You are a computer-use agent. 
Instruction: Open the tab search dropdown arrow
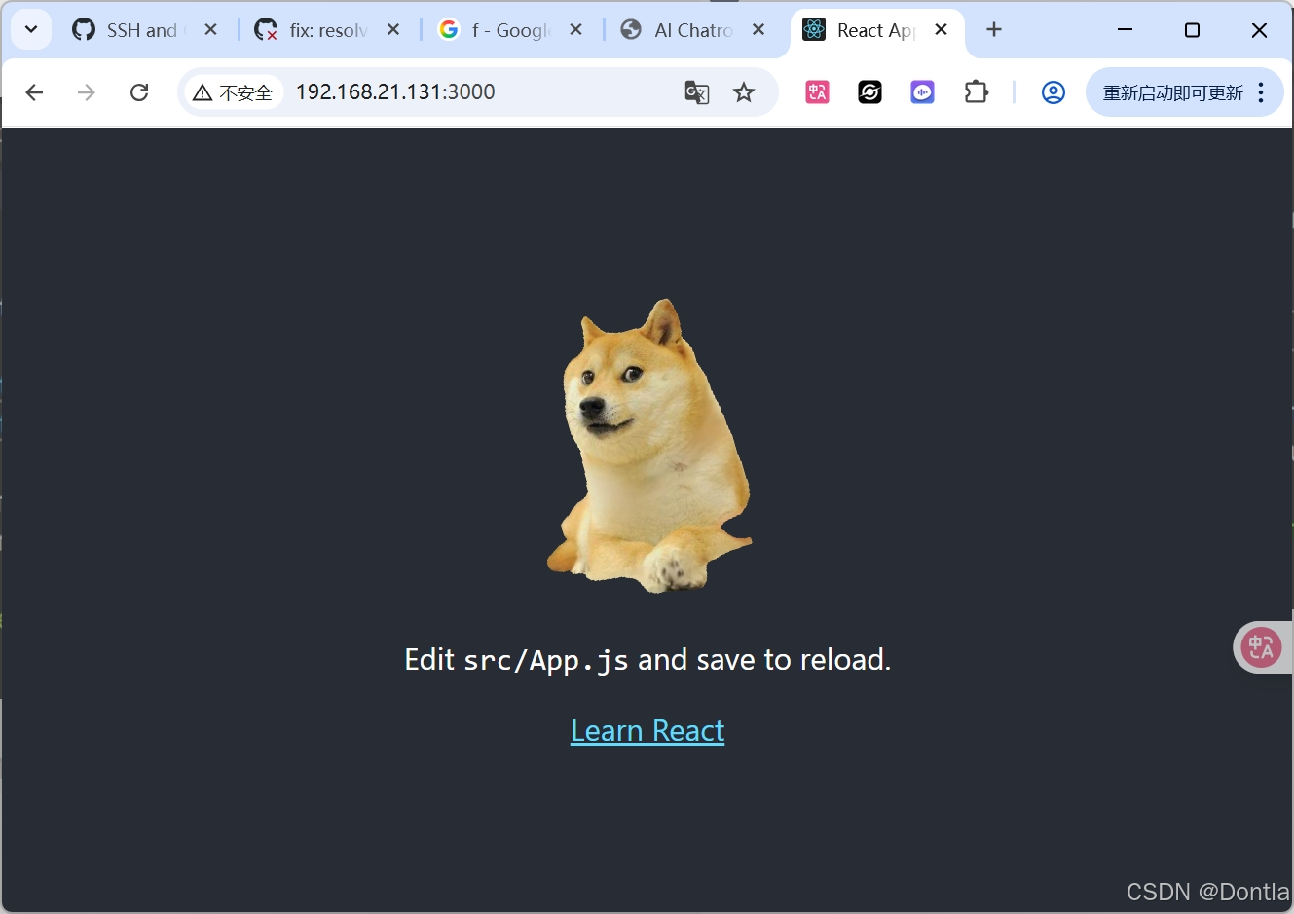(31, 29)
